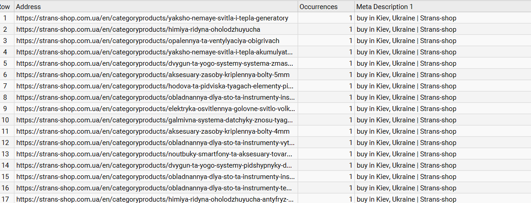
Task: Select the Meta Description cell in row 12
Action: (442, 143)
